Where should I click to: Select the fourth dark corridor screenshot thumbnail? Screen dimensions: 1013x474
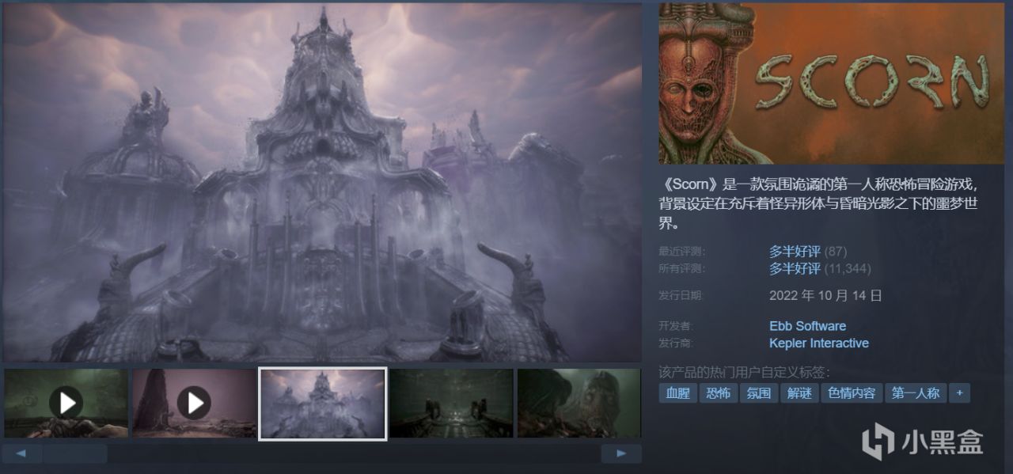pos(450,403)
